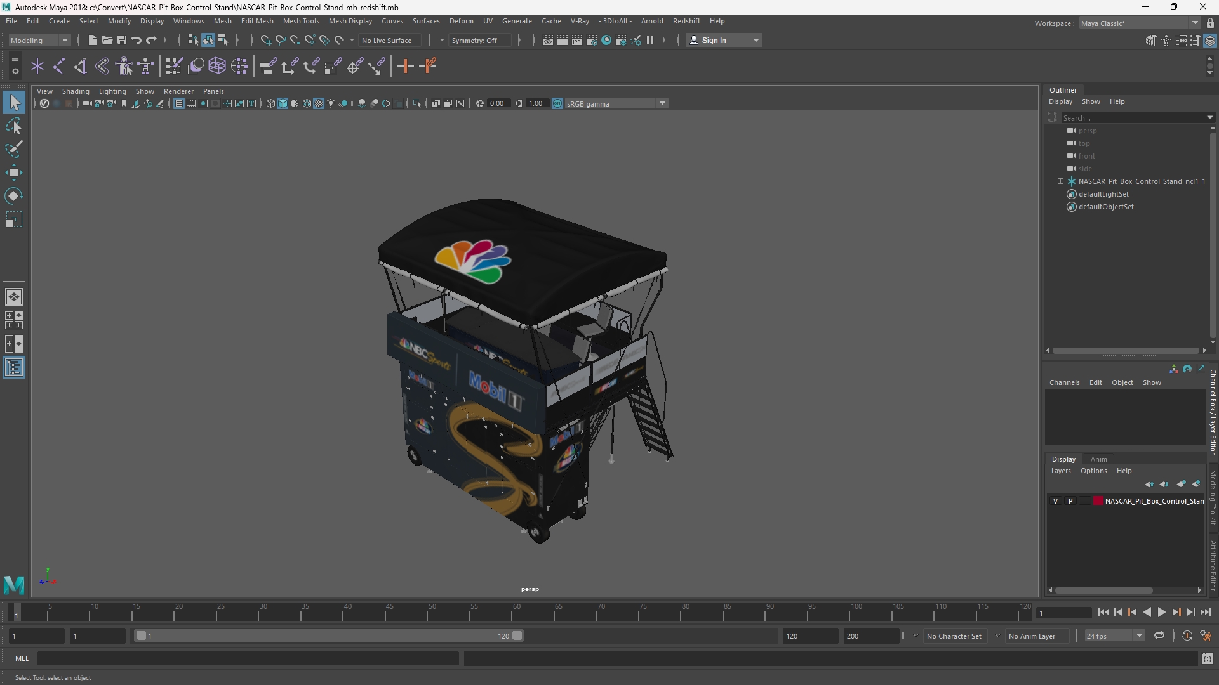
Task: Switch to four-view panel layout
Action: pyautogui.click(x=14, y=320)
